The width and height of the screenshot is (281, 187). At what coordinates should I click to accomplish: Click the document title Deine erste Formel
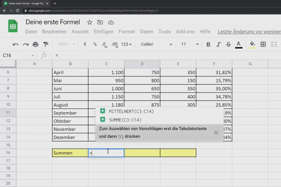(x=52, y=22)
